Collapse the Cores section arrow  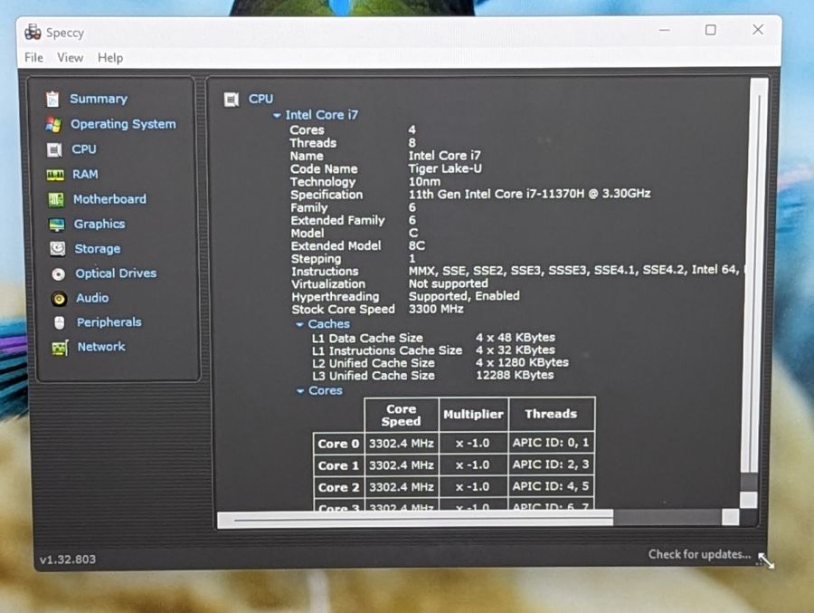pos(300,391)
